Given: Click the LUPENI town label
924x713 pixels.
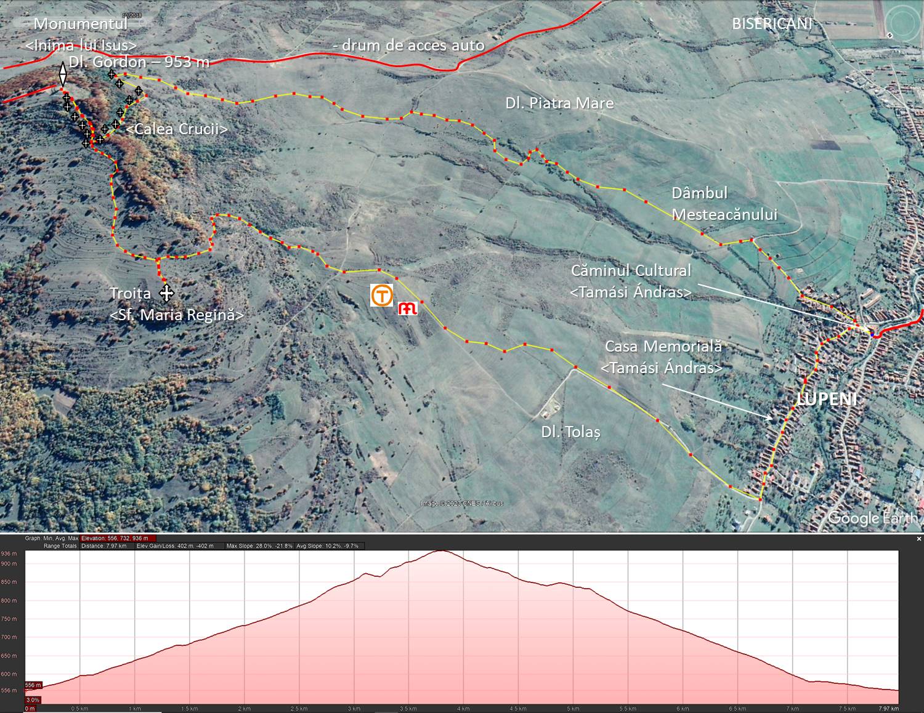Looking at the screenshot, I should [826, 399].
